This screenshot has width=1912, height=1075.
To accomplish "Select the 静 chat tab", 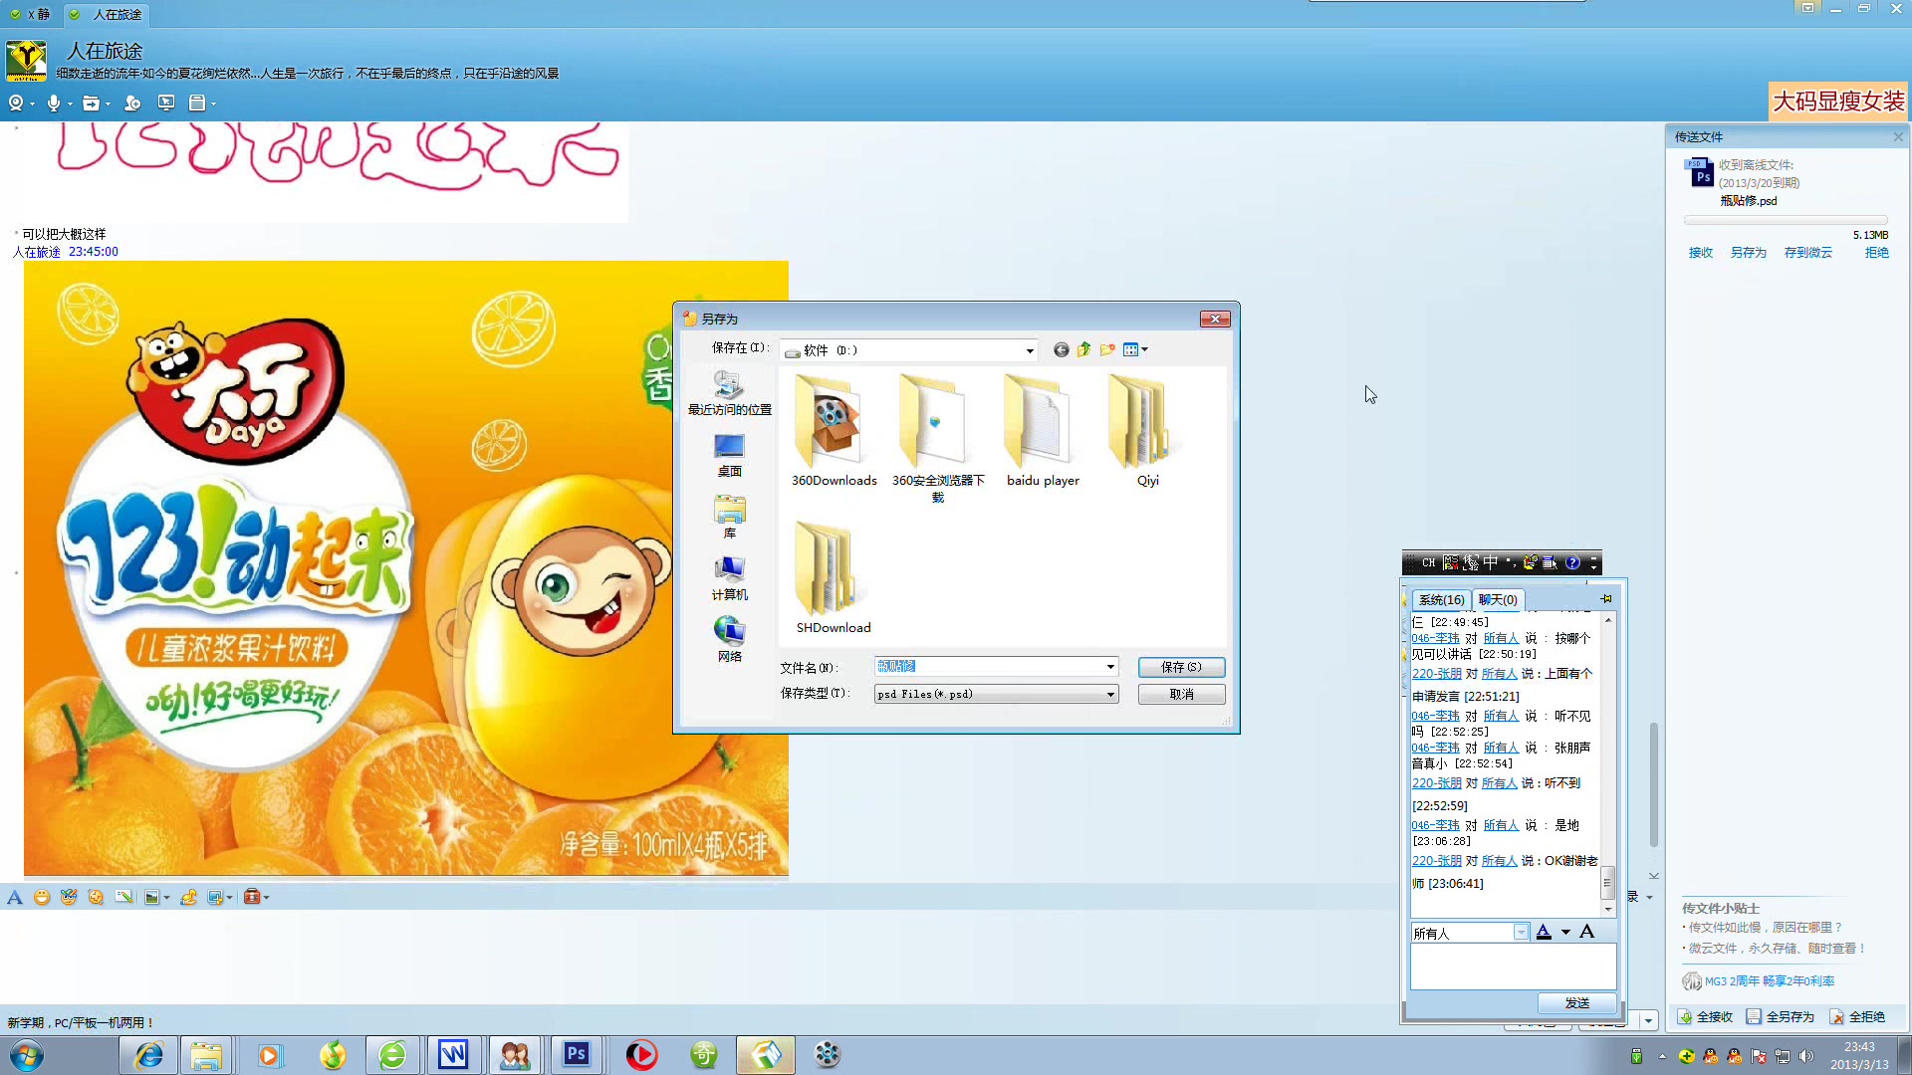I will [x=32, y=15].
